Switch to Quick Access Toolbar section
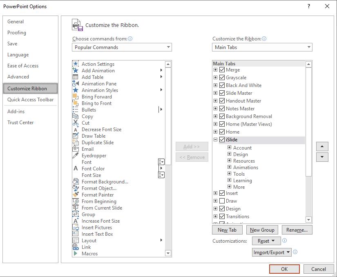 (30, 100)
